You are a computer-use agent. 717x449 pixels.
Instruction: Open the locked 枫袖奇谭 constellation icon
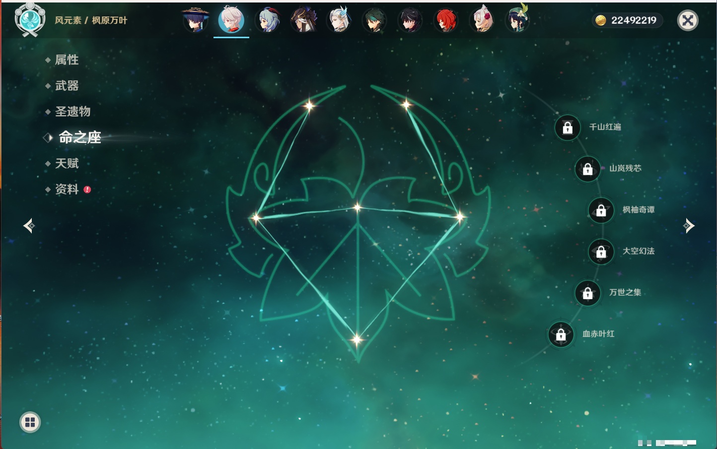601,210
